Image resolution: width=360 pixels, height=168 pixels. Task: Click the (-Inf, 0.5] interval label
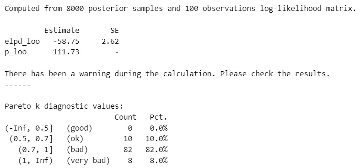coord(29,128)
